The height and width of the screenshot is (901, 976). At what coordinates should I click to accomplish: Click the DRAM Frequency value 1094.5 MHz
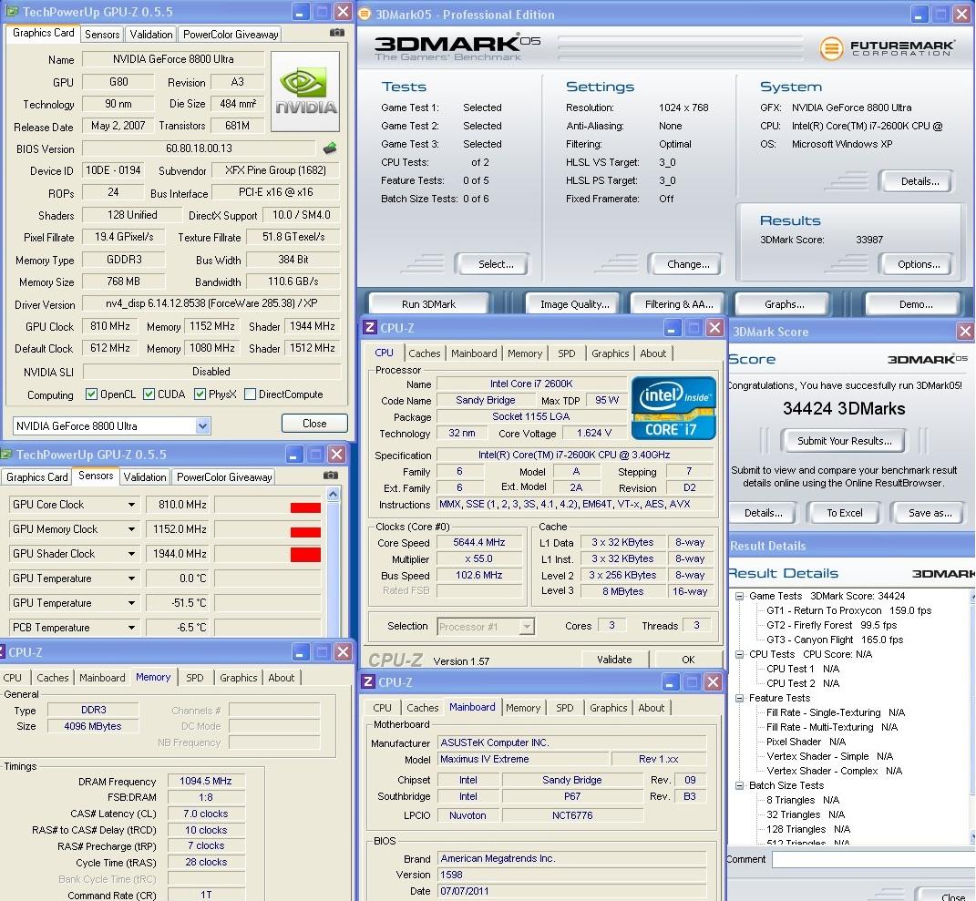pyautogui.click(x=205, y=780)
